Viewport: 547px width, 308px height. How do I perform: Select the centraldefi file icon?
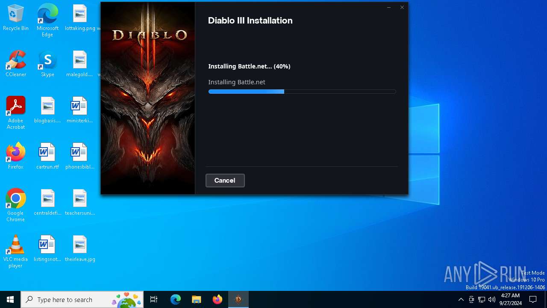(47, 203)
